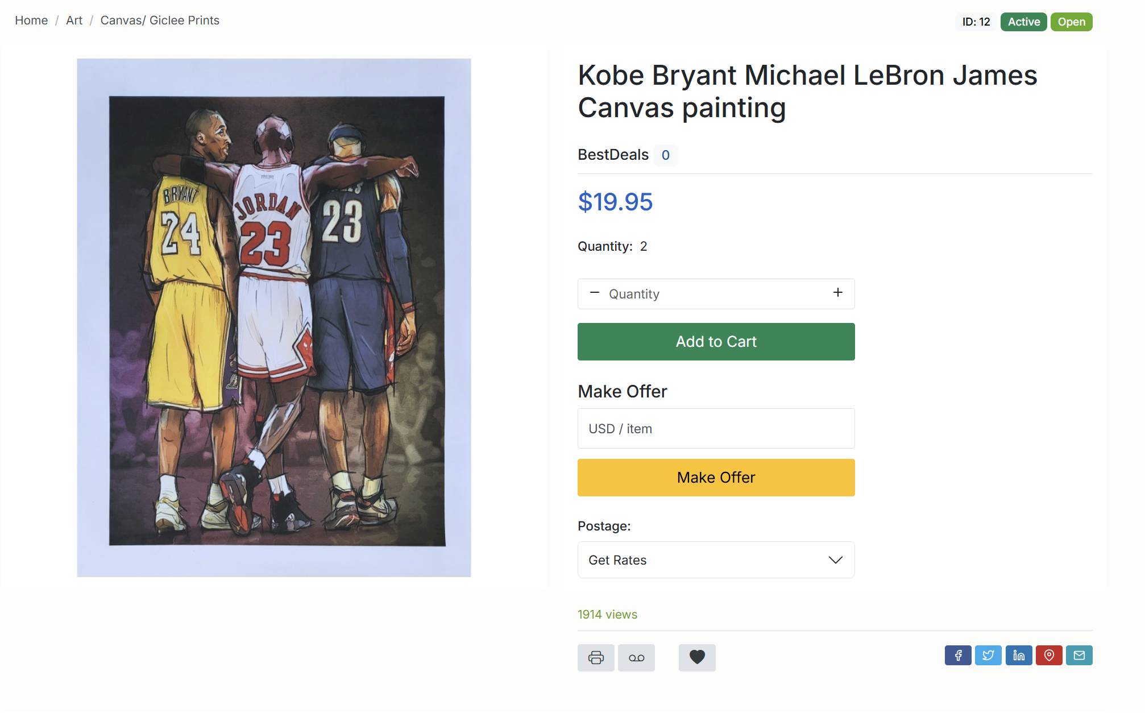Share listing on LinkedIn
This screenshot has width=1145, height=713.
pos(1019,656)
